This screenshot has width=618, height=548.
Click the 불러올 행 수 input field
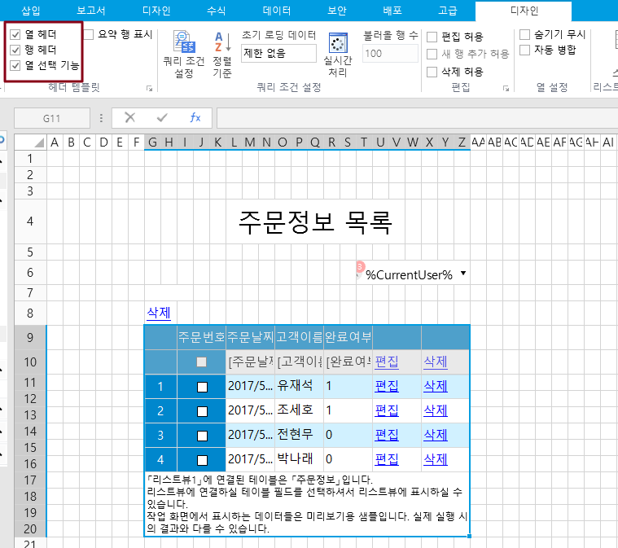click(x=390, y=54)
